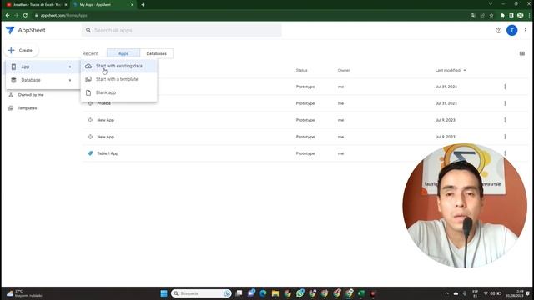This screenshot has width=534, height=300.
Task: Open more options for Prueba row
Action: pos(505,103)
